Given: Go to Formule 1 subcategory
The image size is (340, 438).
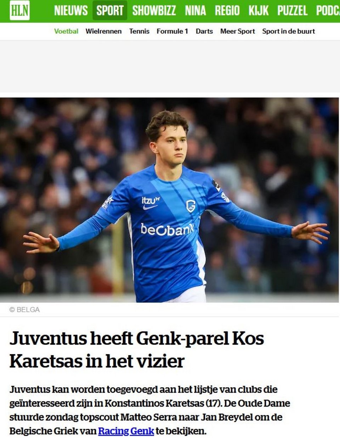Looking at the screenshot, I should [172, 31].
